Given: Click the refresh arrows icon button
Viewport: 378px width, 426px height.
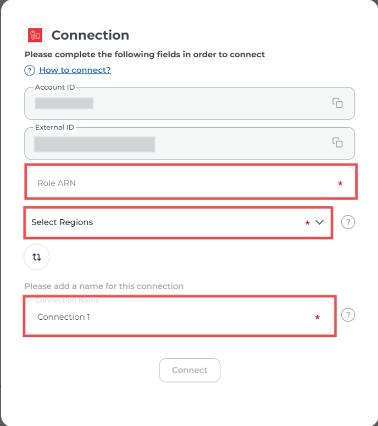Looking at the screenshot, I should click(37, 257).
